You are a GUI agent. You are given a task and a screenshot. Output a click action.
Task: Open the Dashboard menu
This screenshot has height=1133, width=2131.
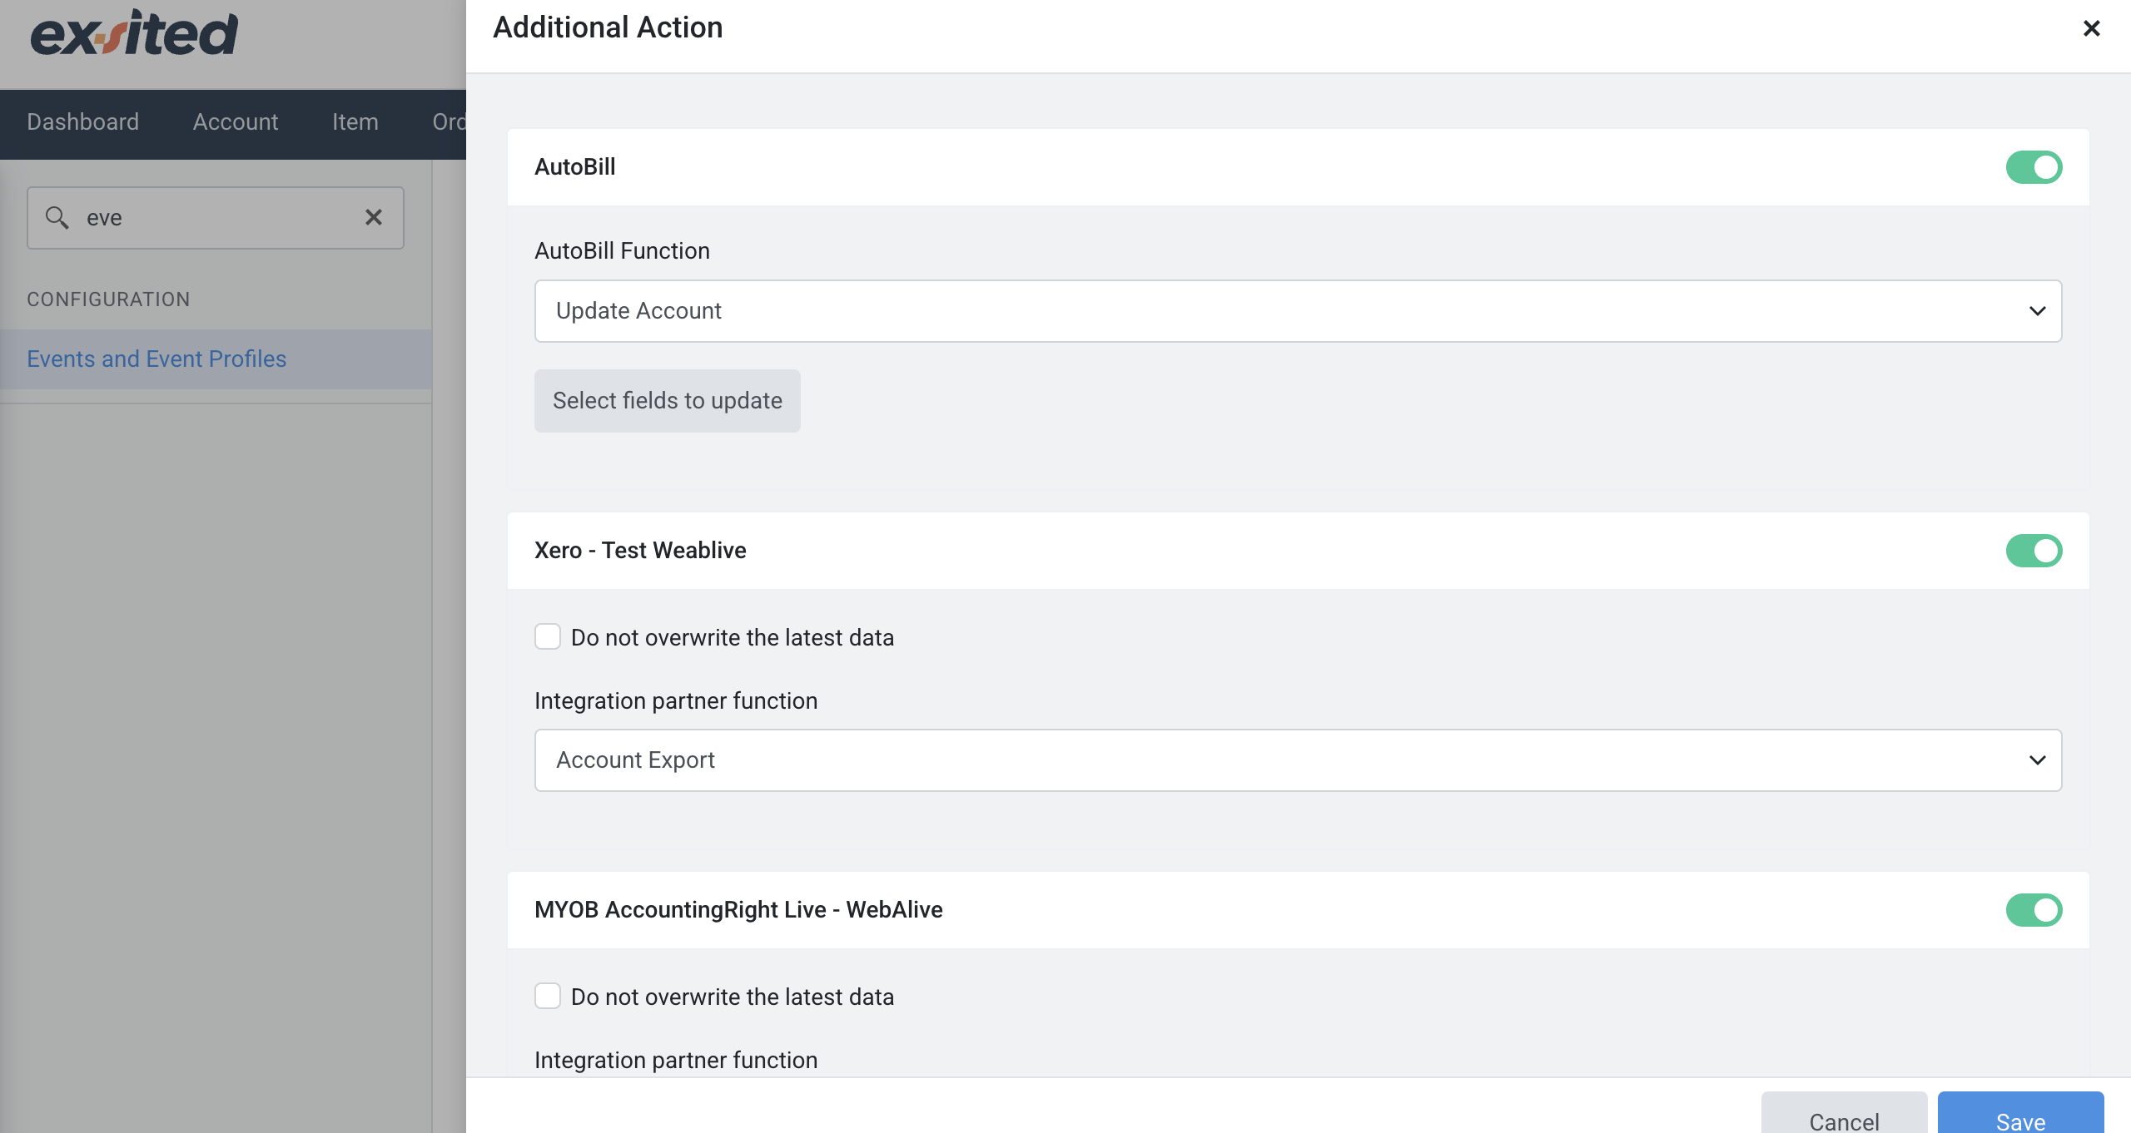tap(82, 122)
